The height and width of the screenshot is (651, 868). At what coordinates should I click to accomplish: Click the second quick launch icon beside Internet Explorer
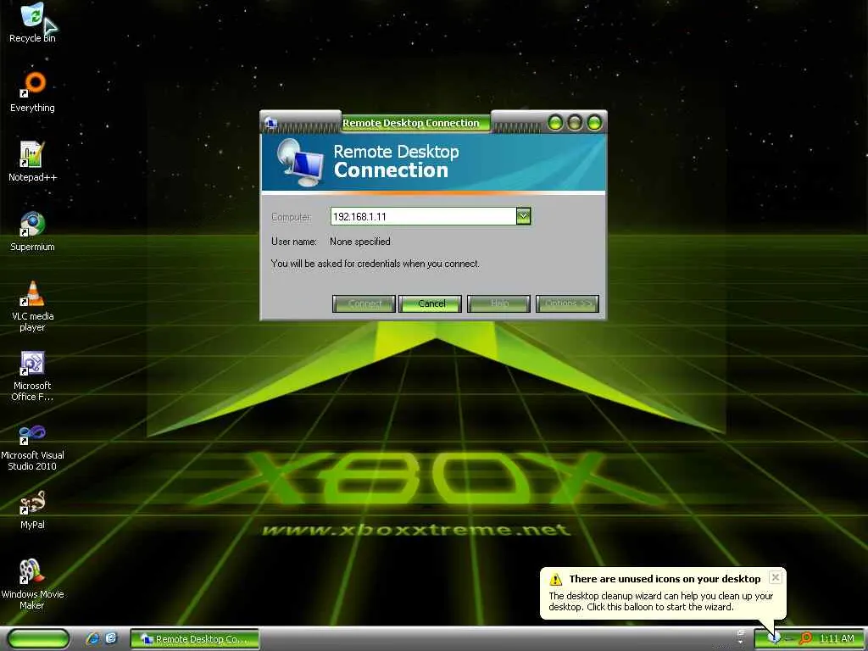pos(111,638)
